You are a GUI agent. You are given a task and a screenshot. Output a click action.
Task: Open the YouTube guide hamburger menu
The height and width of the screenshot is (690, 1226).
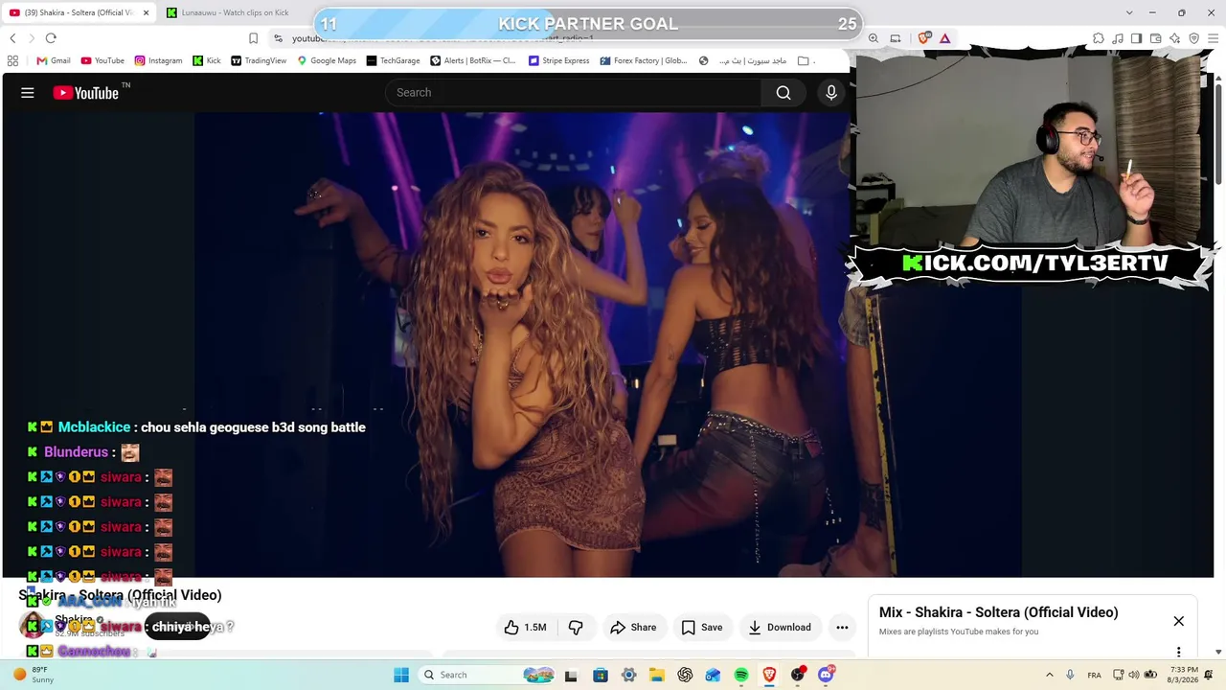(x=28, y=93)
